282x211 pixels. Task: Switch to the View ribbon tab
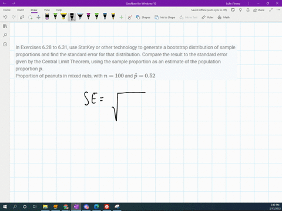[47, 10]
